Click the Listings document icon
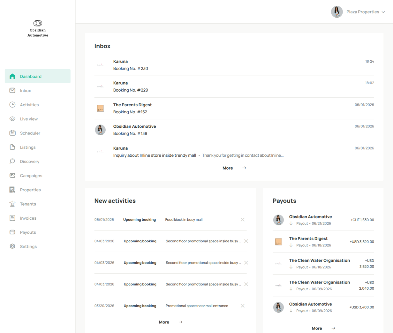 point(12,147)
